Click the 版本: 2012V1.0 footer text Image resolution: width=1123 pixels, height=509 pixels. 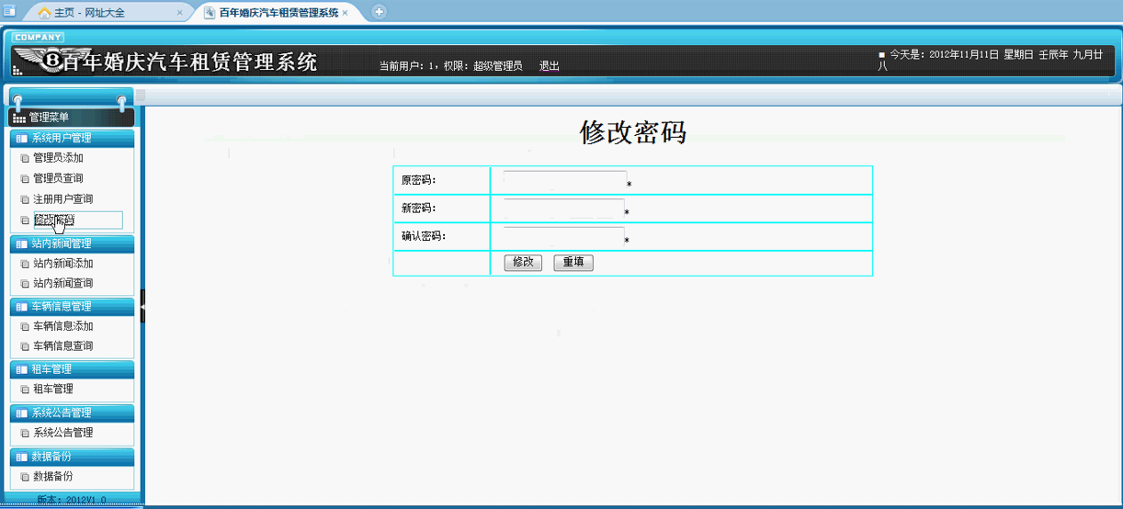click(72, 500)
